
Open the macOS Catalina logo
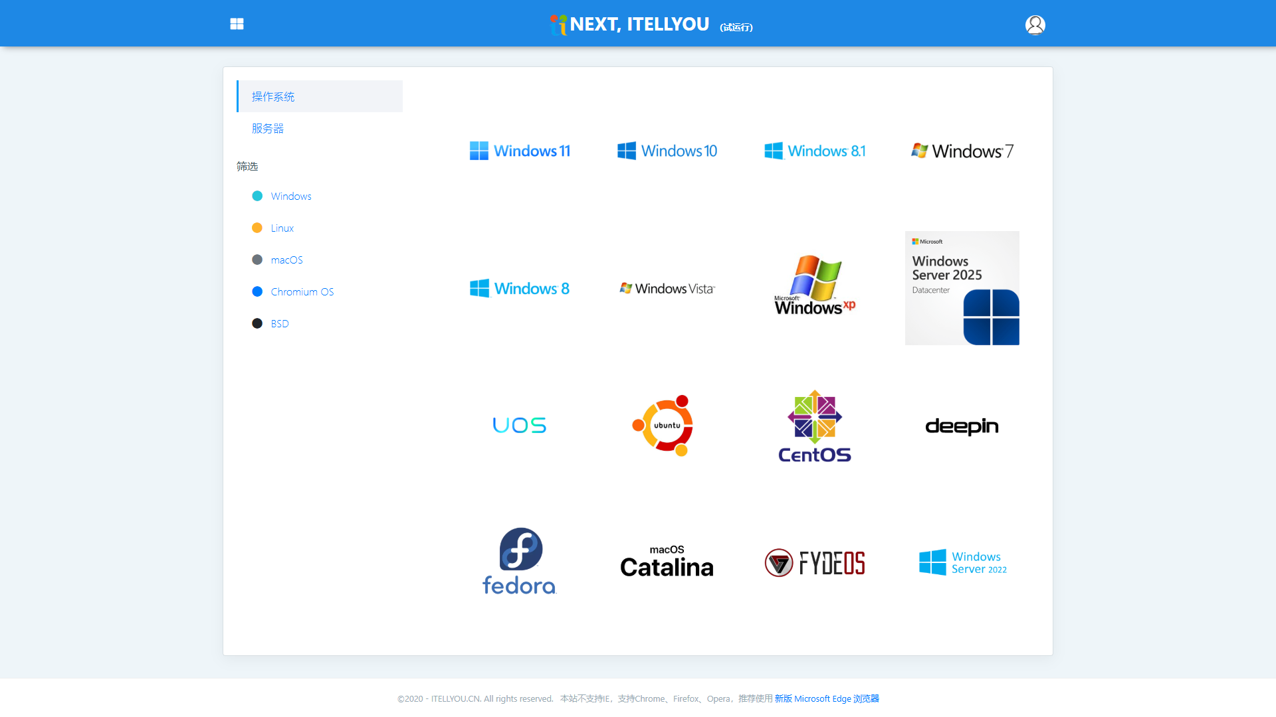pos(667,561)
